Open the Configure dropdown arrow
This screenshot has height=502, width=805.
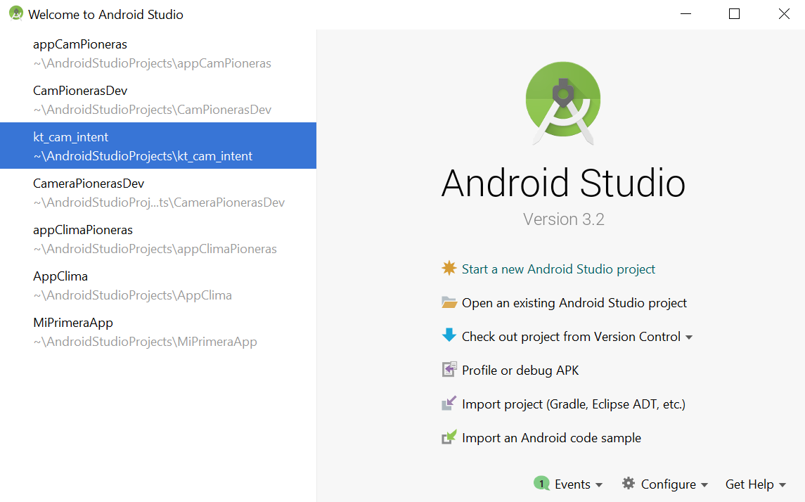point(704,485)
